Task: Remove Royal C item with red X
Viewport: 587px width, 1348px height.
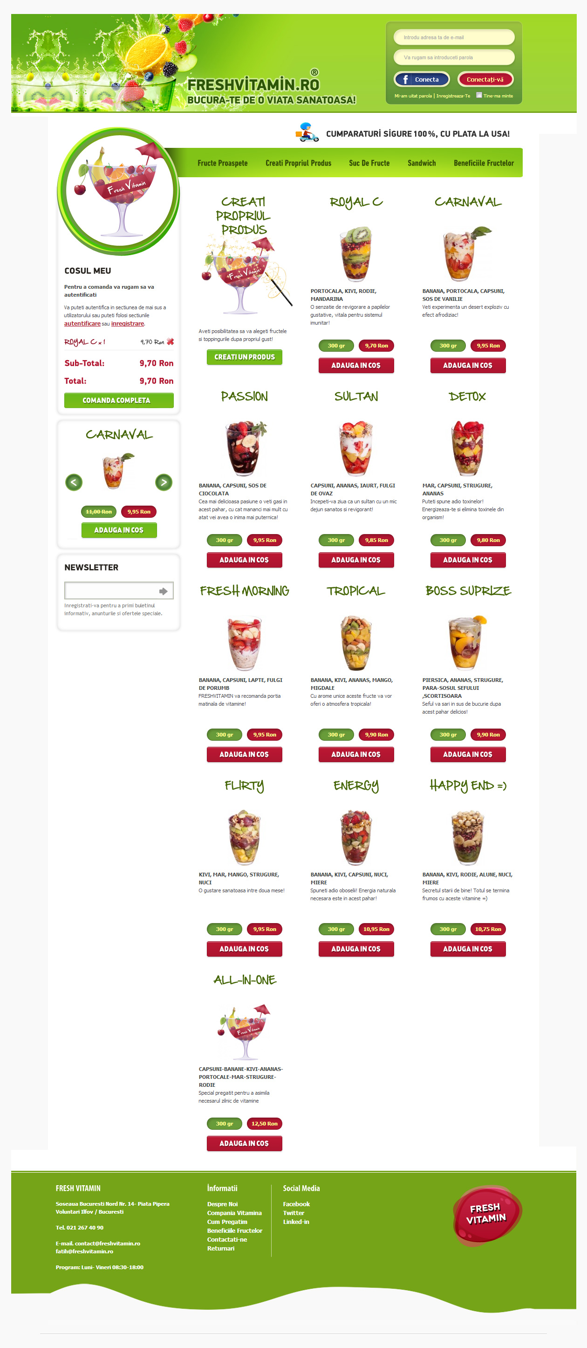Action: point(170,342)
